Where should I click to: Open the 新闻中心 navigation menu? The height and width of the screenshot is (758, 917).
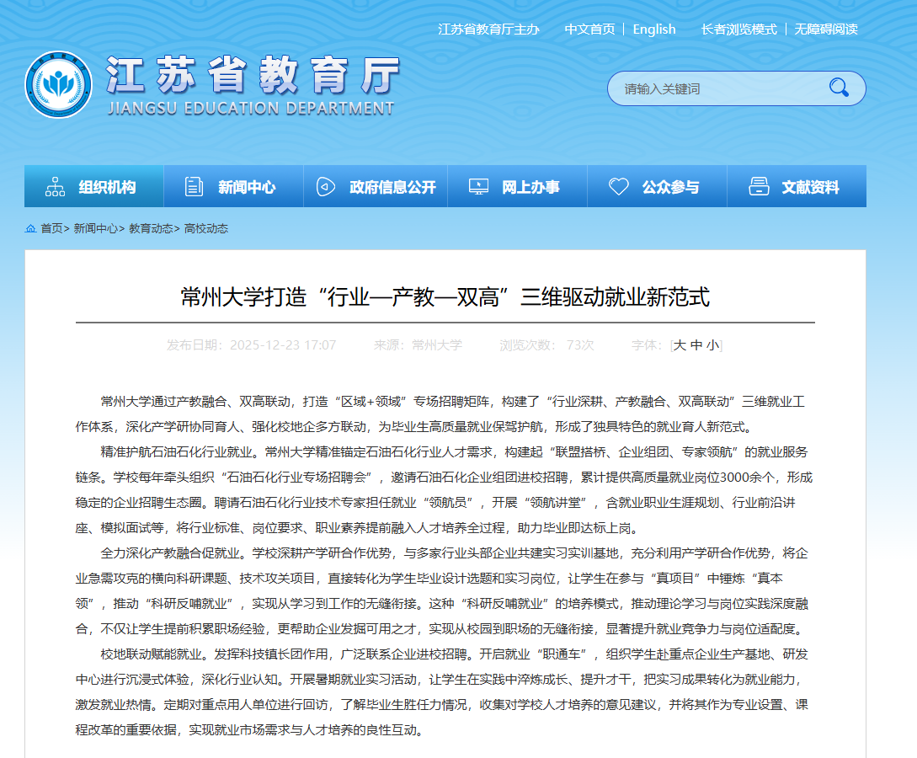(x=246, y=187)
